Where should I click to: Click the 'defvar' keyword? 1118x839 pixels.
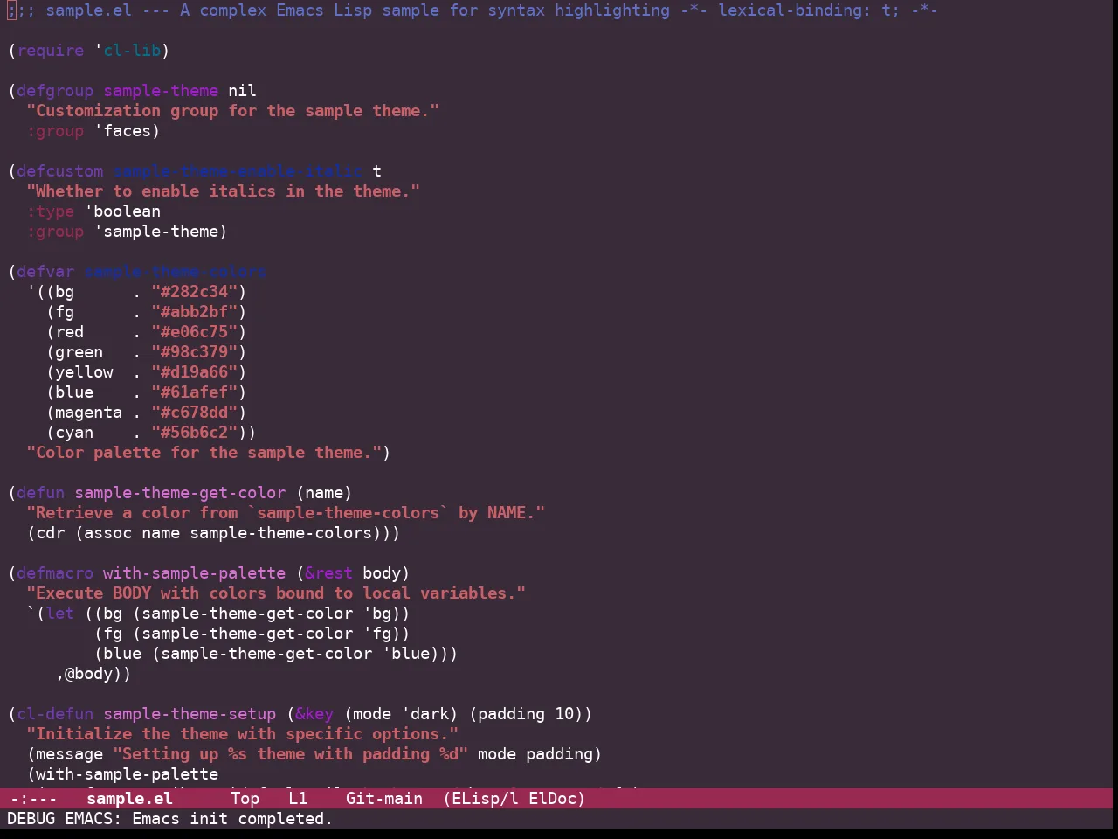click(x=45, y=272)
